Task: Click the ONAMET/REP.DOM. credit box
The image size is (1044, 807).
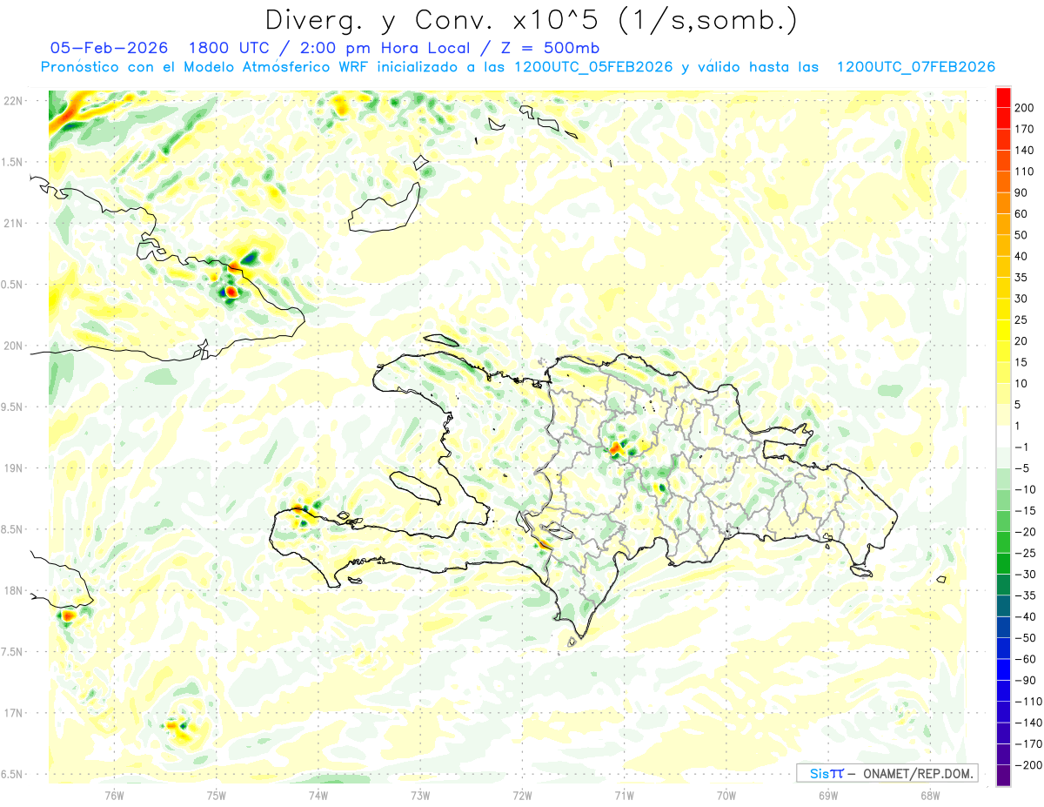Action: 886,773
